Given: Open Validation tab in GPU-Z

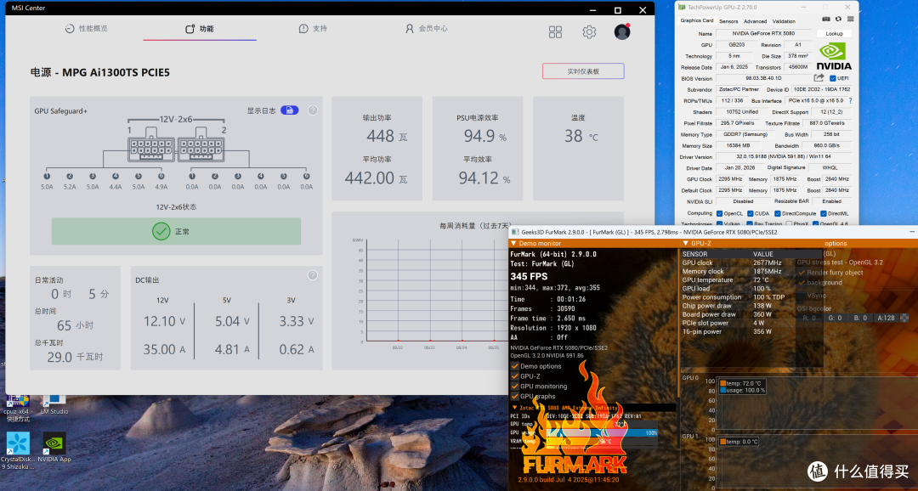Looking at the screenshot, I should click(x=784, y=21).
